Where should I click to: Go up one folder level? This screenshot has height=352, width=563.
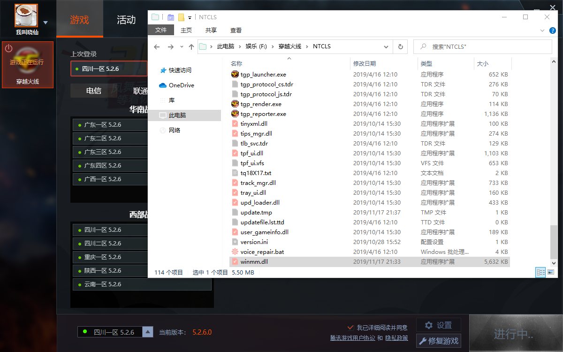tap(191, 46)
